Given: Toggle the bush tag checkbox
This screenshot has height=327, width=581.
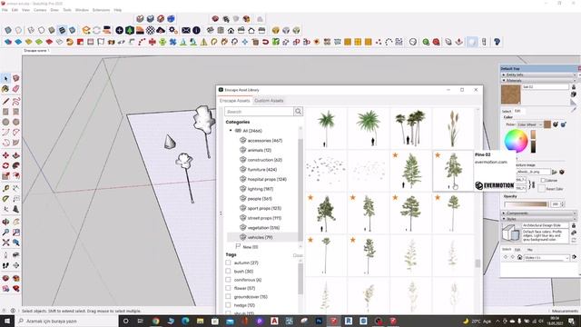Looking at the screenshot, I should (228, 271).
